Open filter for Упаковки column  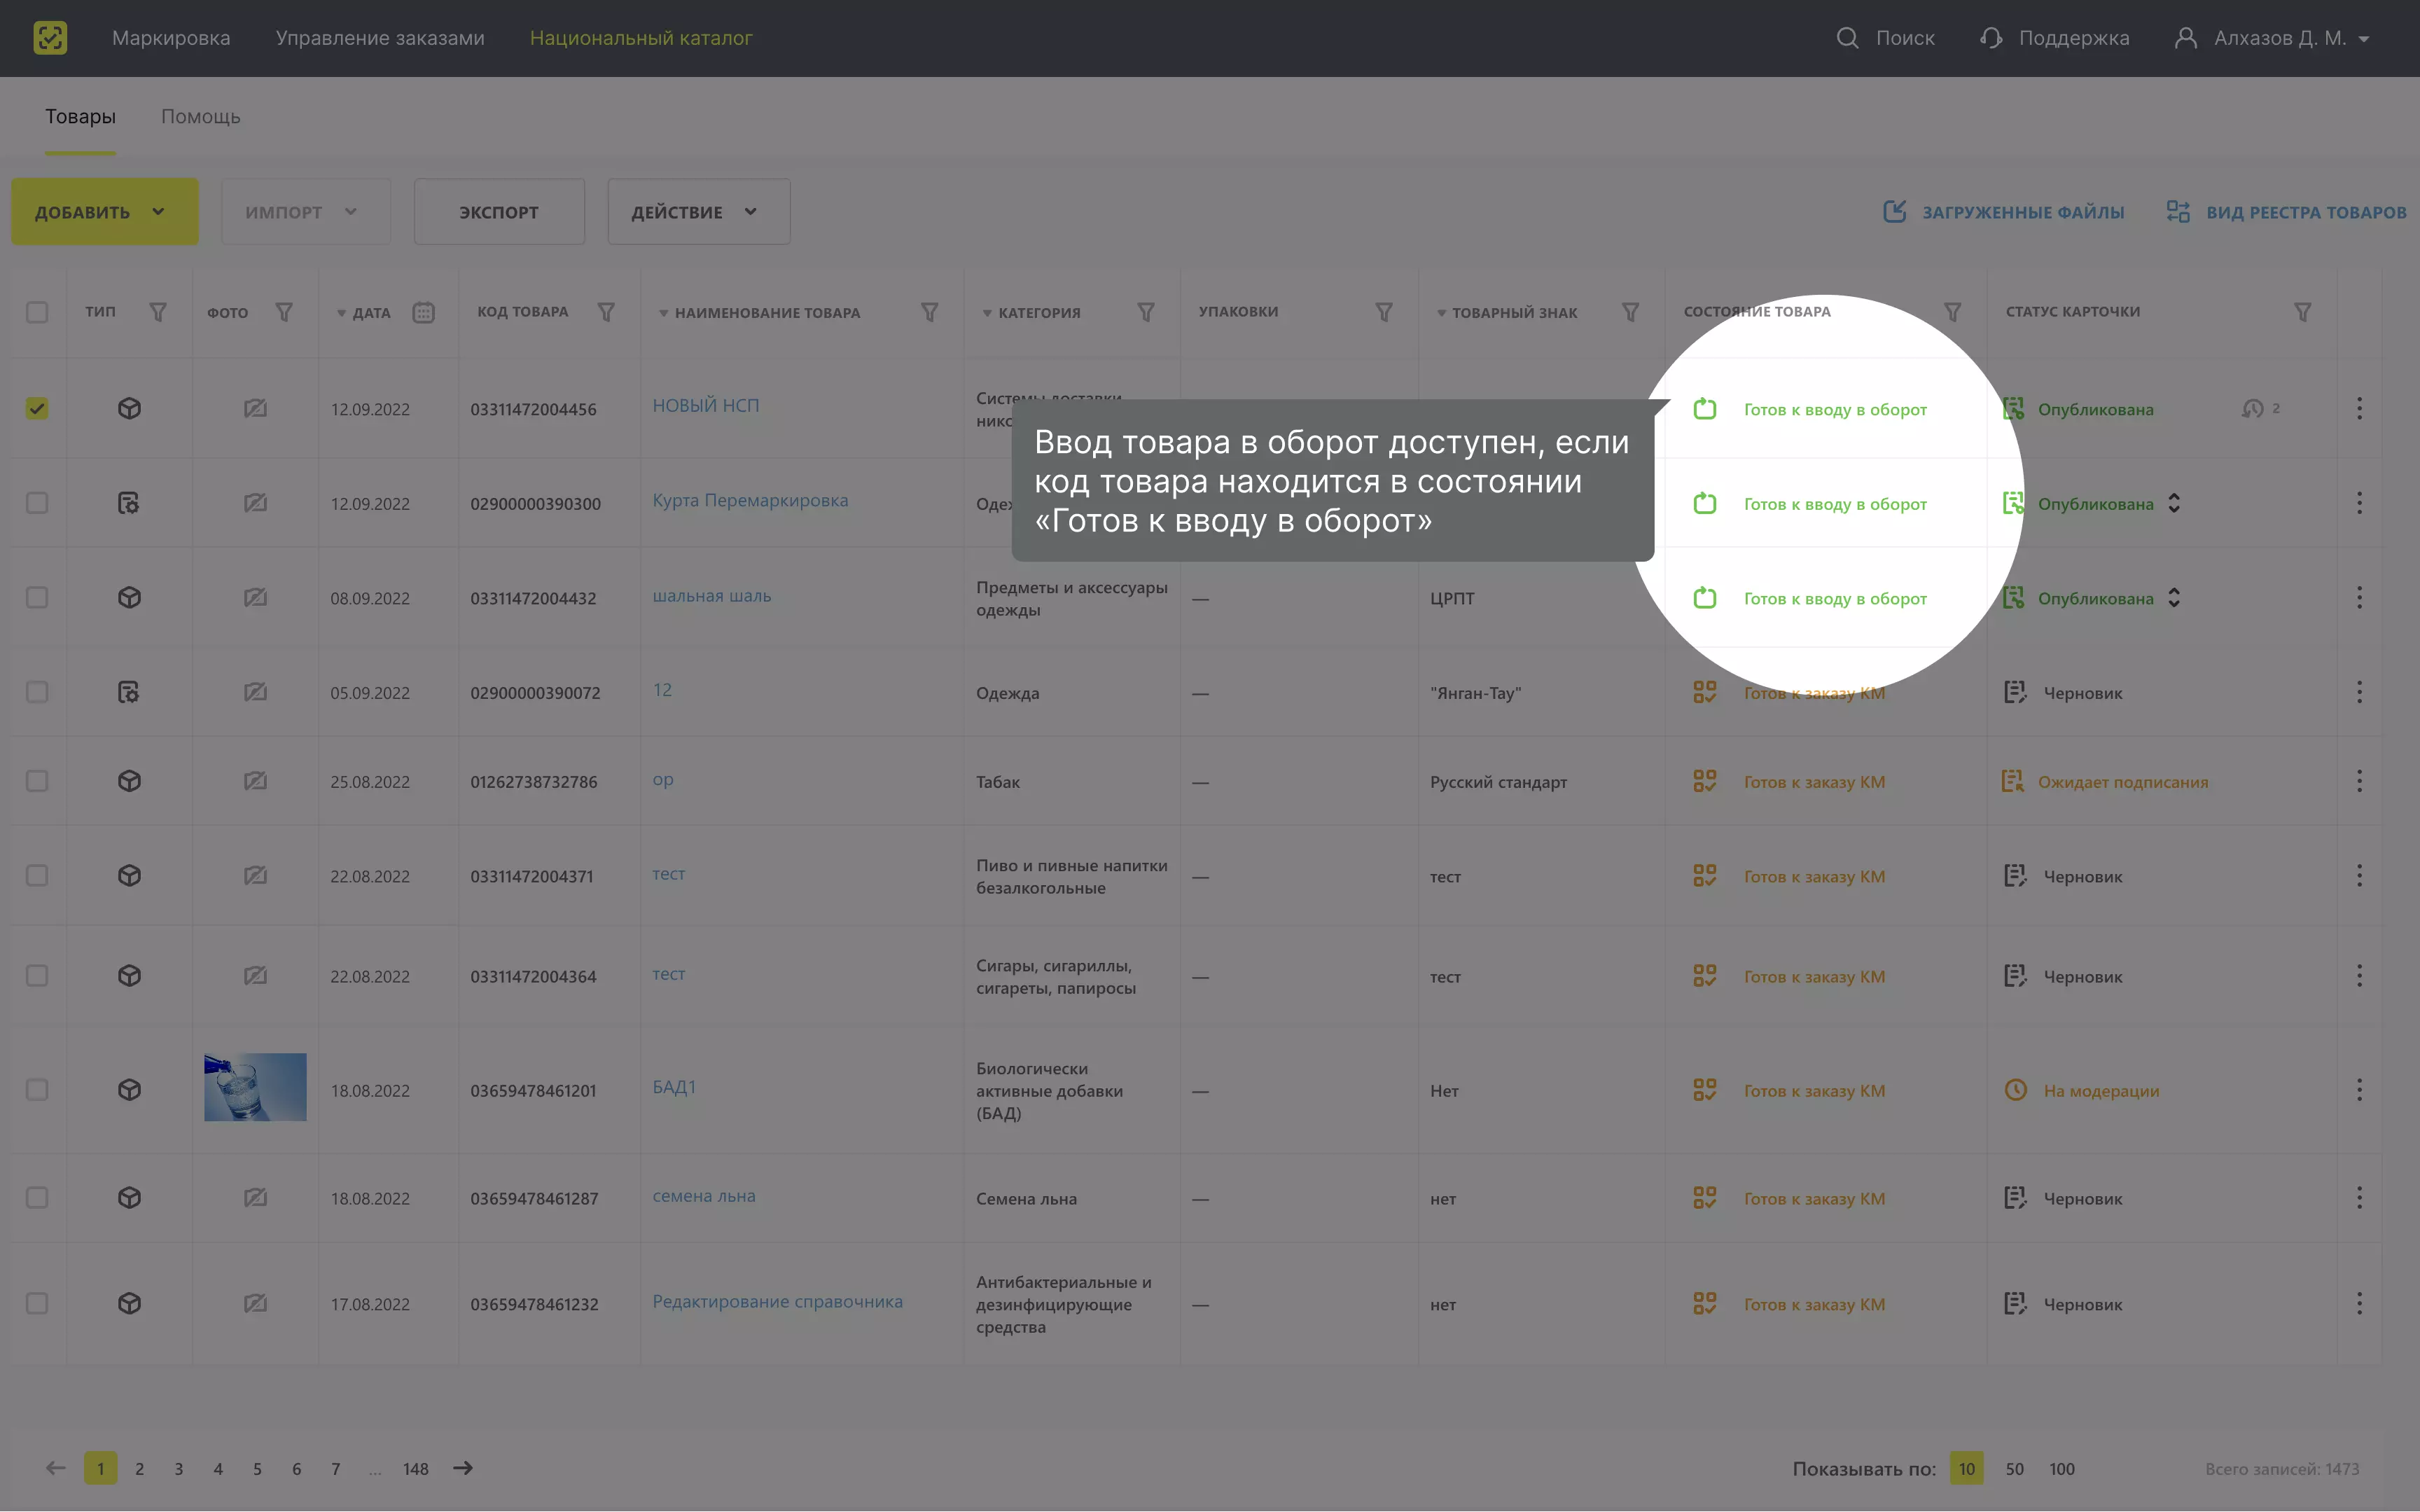[x=1384, y=312]
